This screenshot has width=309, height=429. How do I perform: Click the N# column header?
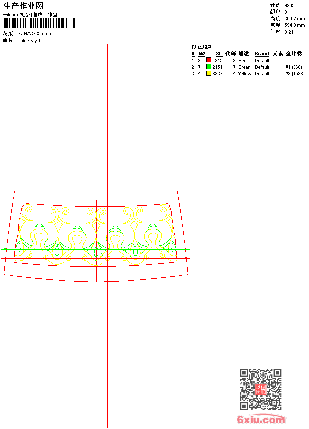coord(202,54)
